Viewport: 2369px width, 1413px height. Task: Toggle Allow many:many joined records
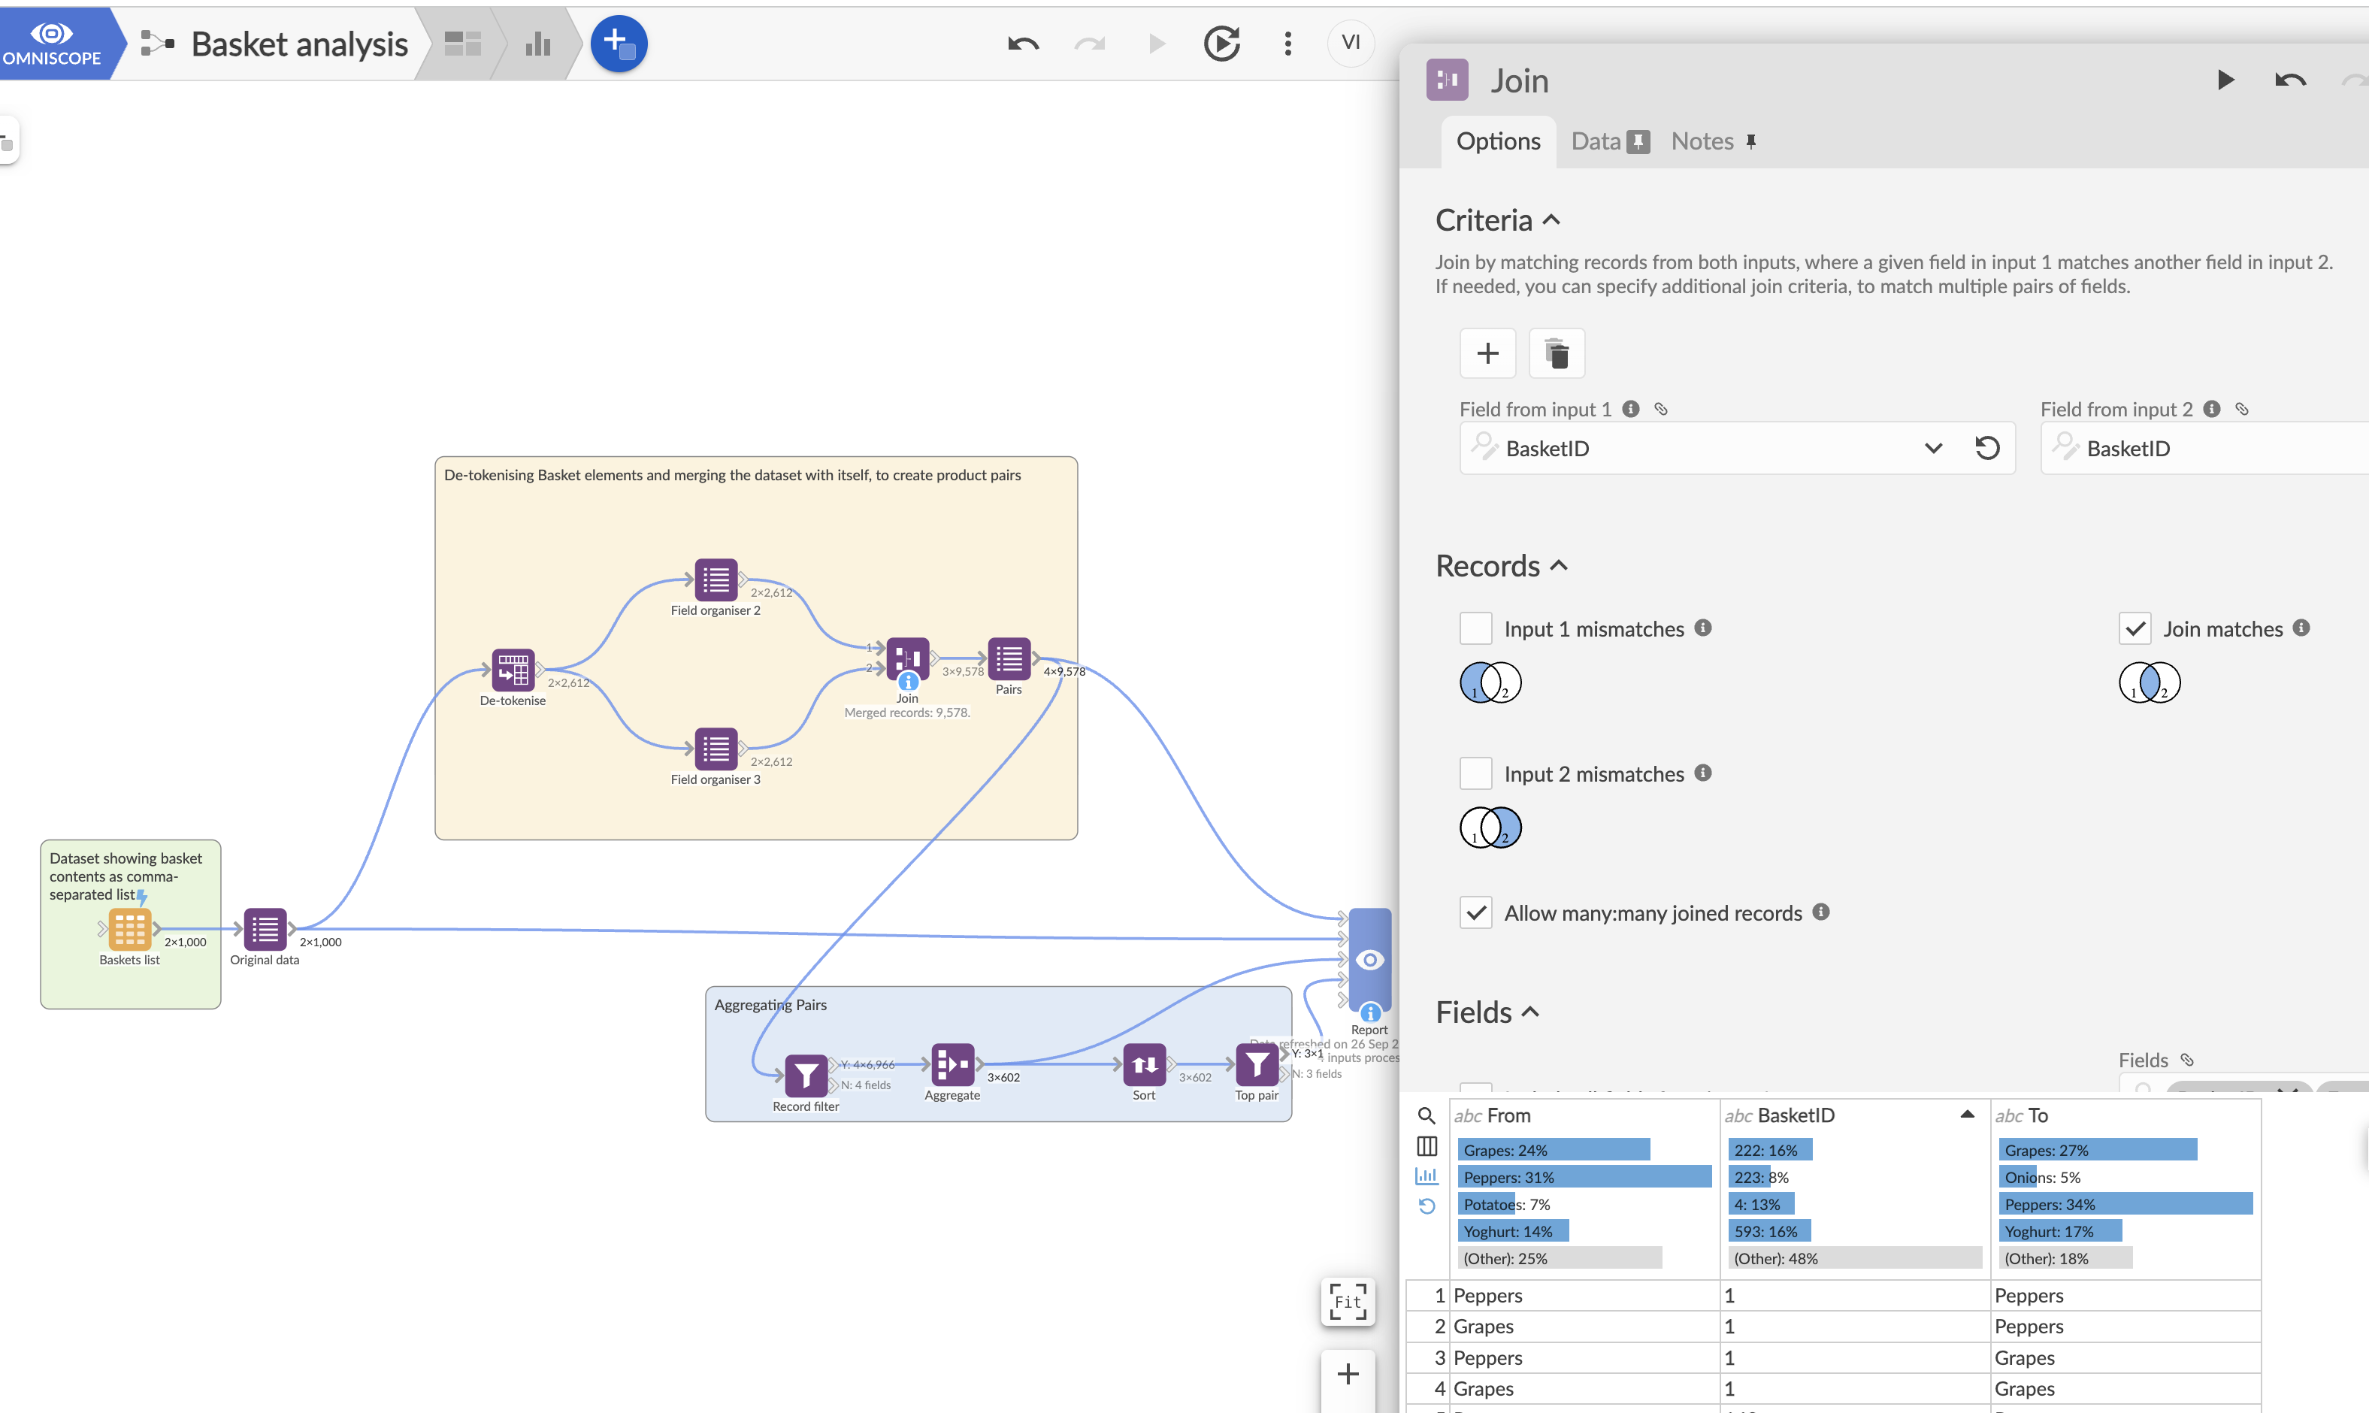[x=1476, y=913]
